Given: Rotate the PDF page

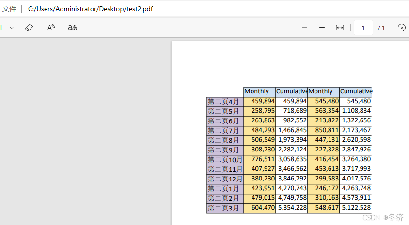Looking at the screenshot, I should click(x=401, y=28).
